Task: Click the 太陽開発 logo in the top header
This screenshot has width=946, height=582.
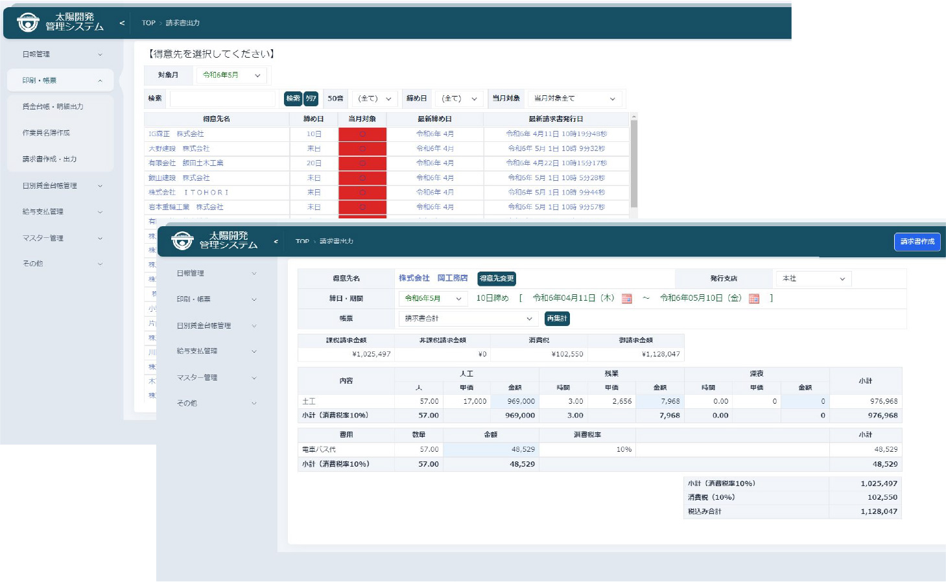Action: click(60, 22)
